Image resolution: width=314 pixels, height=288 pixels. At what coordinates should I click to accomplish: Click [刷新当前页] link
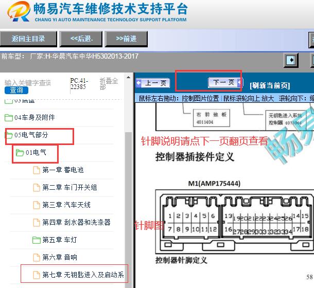(x=270, y=85)
